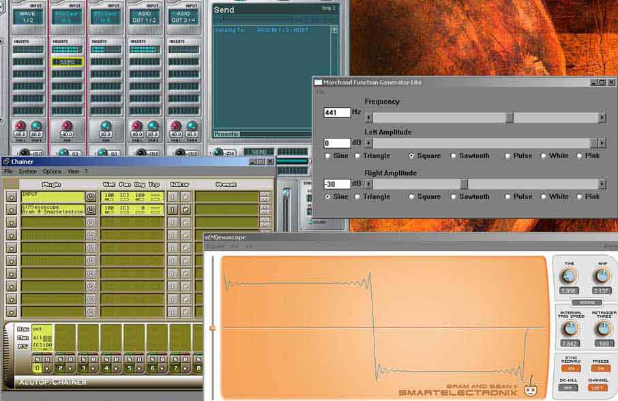Open dropdown arrow beside chain 0
This screenshot has height=401, width=618.
click(47, 368)
